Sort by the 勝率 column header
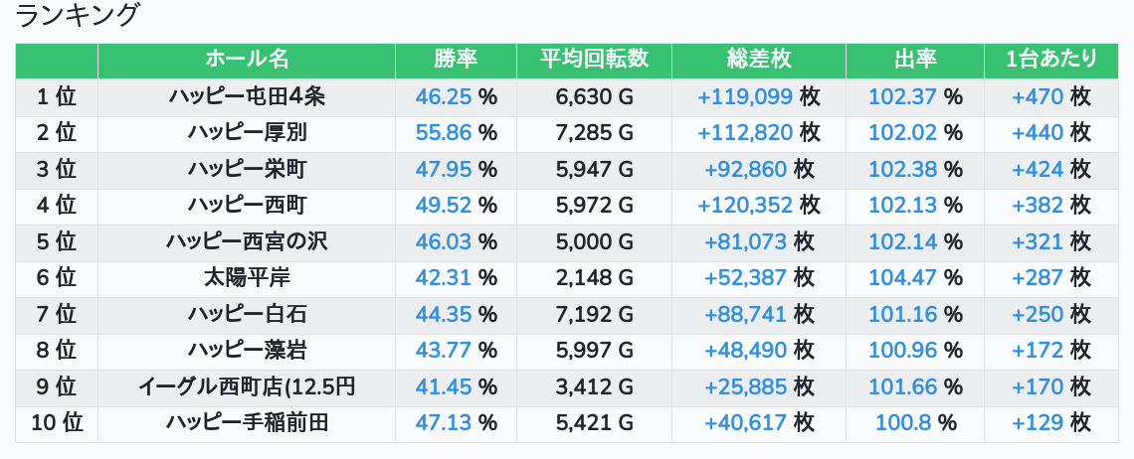 tap(456, 60)
